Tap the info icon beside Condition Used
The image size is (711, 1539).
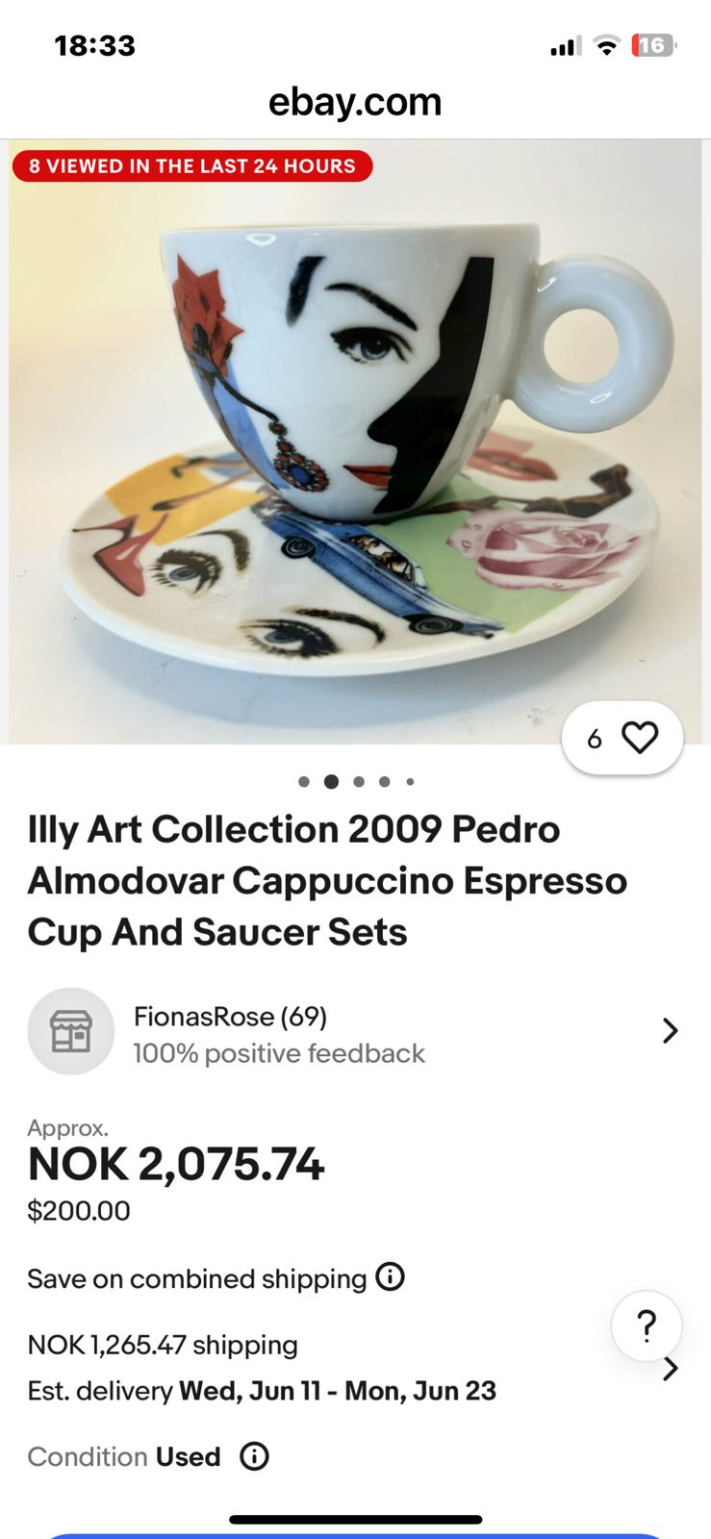pyautogui.click(x=254, y=1456)
